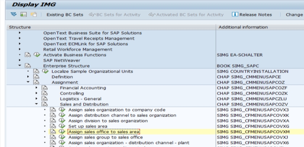Open documentation icon for Enterprise Structure
Viewport: 304px width, 147px height.
(x=28, y=66)
